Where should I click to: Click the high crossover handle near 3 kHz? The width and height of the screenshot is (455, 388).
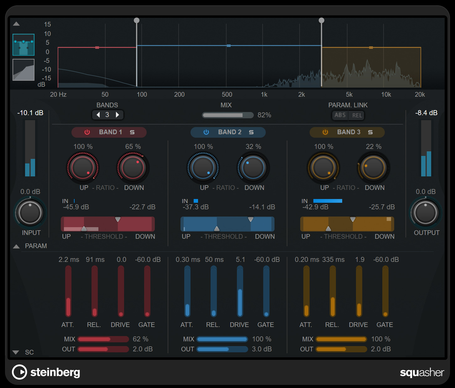(x=322, y=20)
